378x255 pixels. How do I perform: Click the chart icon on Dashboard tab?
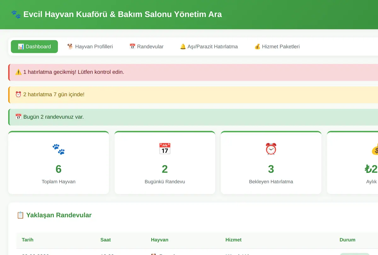[21, 47]
